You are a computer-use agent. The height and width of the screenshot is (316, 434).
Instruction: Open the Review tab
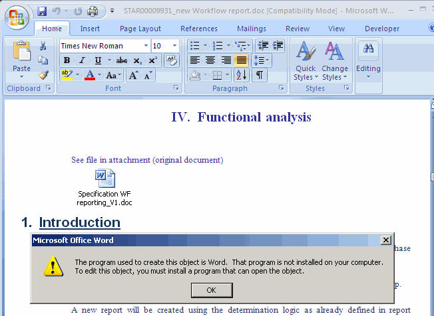[298, 29]
